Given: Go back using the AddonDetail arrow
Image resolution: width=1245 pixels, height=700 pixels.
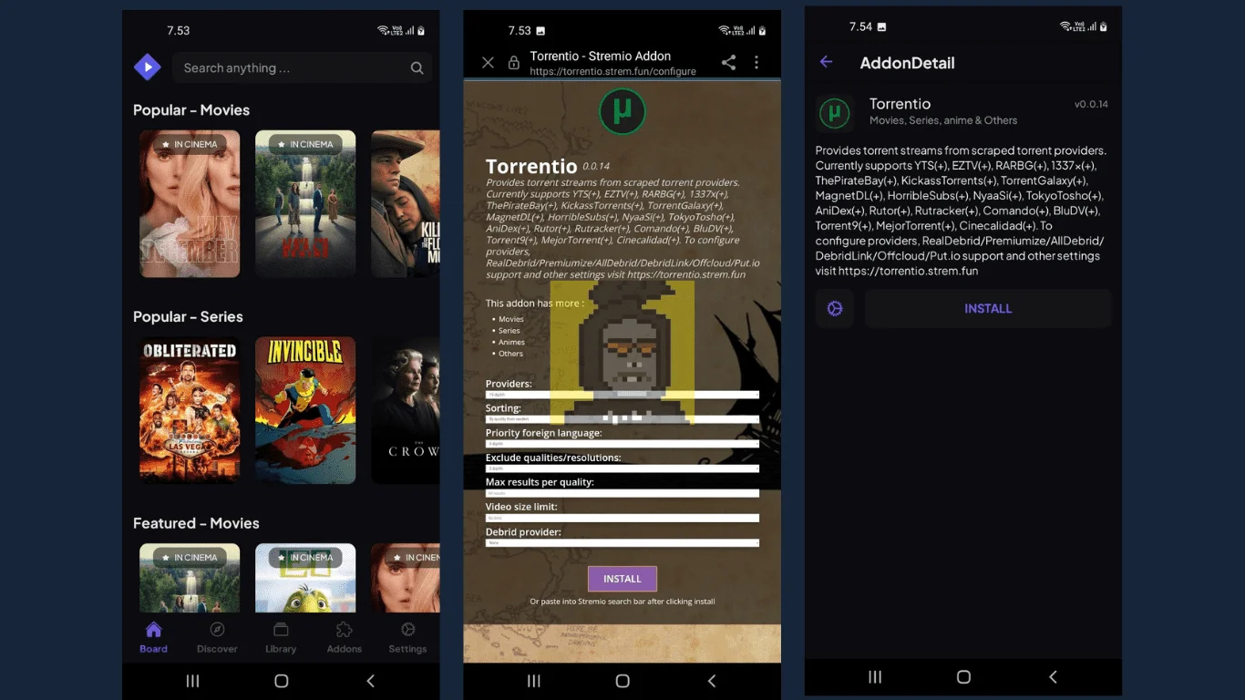Looking at the screenshot, I should pyautogui.click(x=827, y=62).
